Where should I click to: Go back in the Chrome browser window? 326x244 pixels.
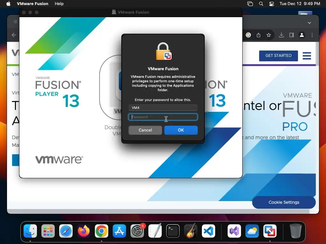[14, 35]
